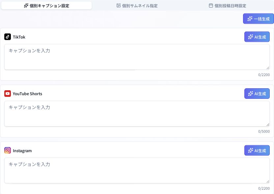Open the 個別サムネイル指定 tab
The image size is (274, 194).
tap(137, 6)
